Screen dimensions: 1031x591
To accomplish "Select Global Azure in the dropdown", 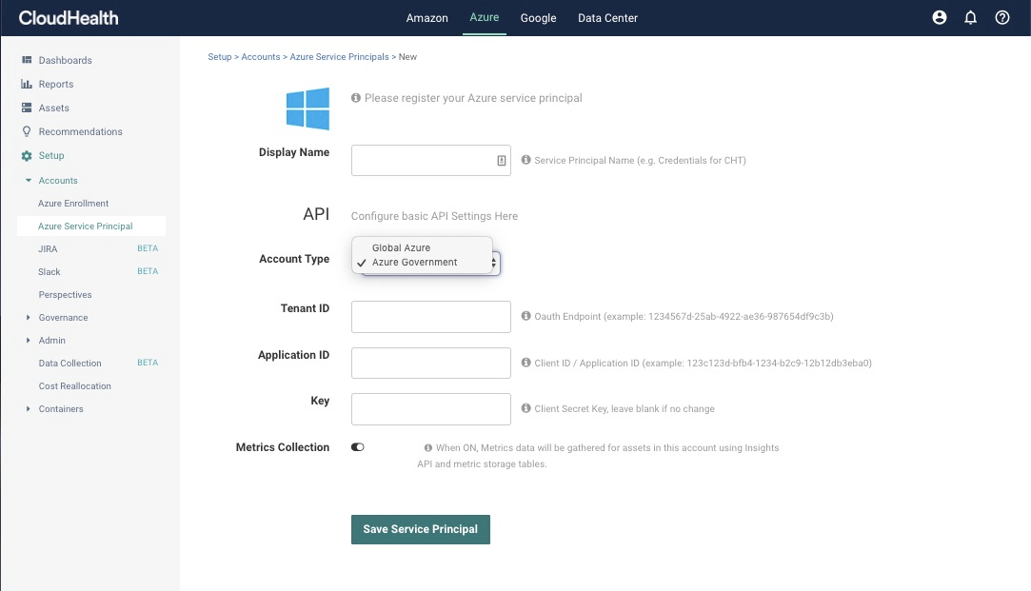I will tap(401, 247).
